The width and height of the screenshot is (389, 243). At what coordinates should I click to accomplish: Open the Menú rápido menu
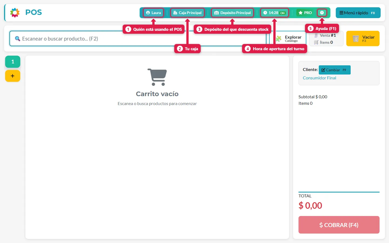click(x=358, y=13)
